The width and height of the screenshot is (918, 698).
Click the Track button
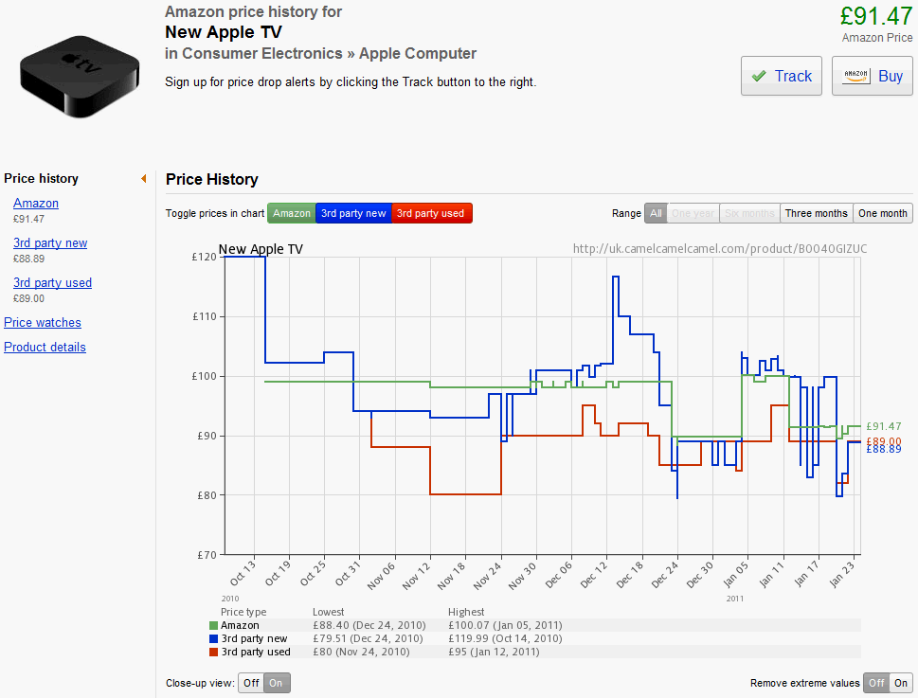click(782, 76)
